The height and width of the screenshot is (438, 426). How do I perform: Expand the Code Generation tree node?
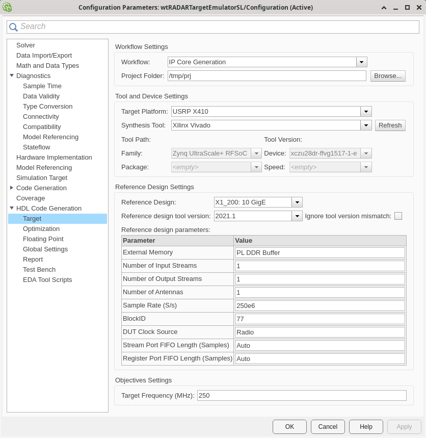pos(12,188)
